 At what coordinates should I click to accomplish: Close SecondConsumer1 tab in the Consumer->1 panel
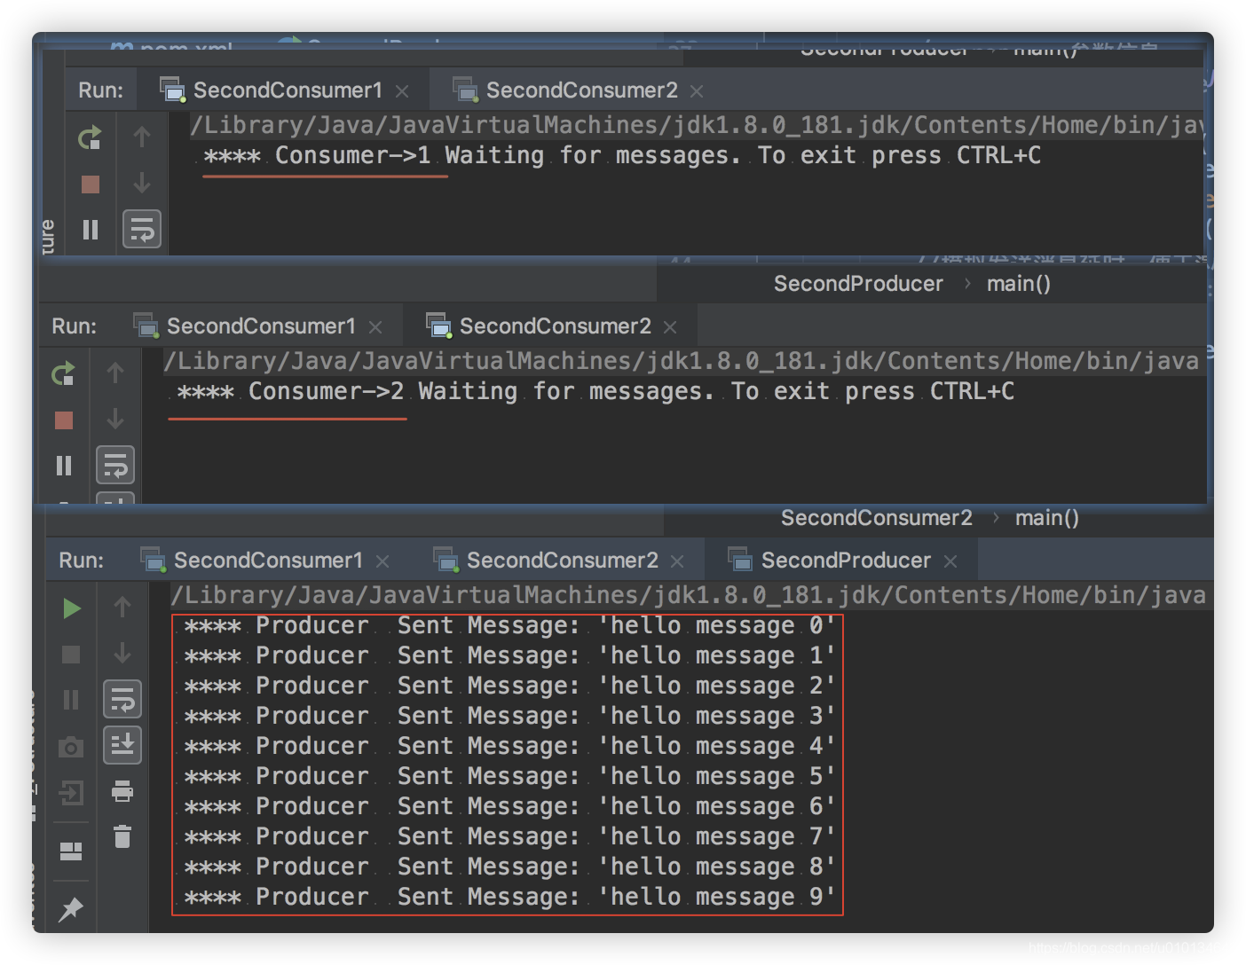point(402,91)
